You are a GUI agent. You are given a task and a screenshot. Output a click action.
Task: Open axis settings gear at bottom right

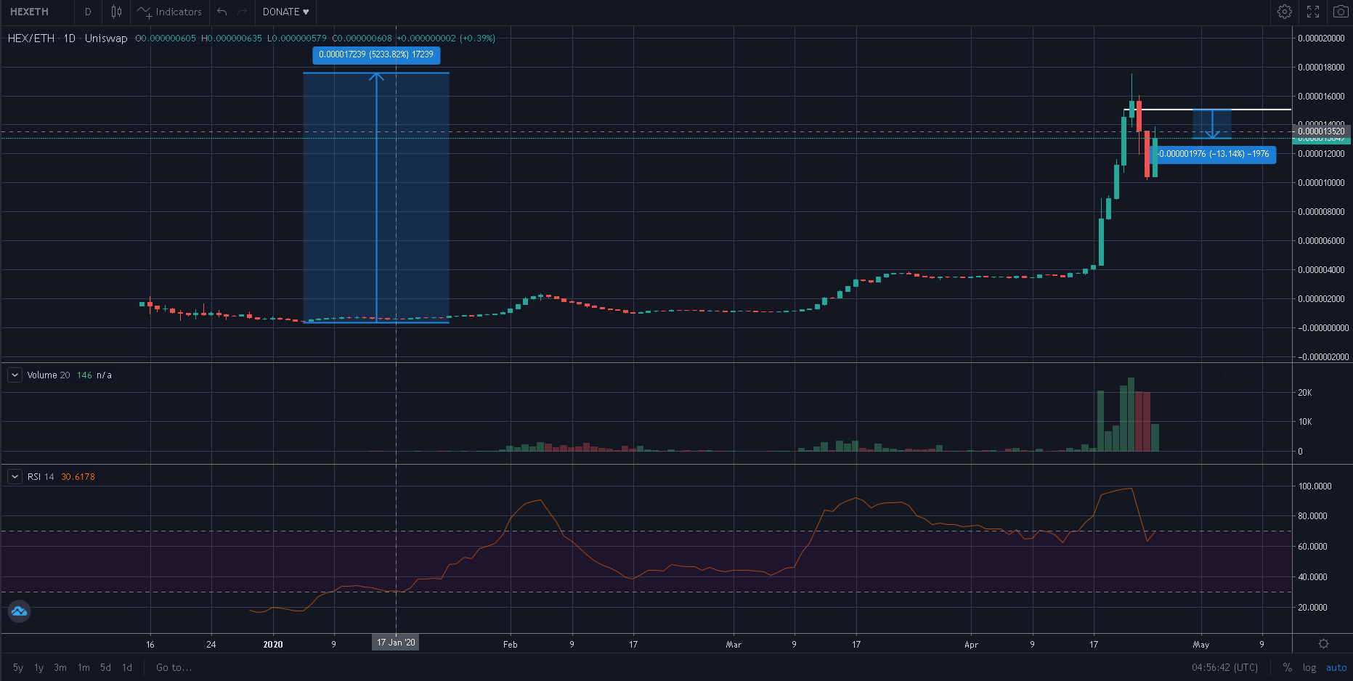click(x=1323, y=644)
